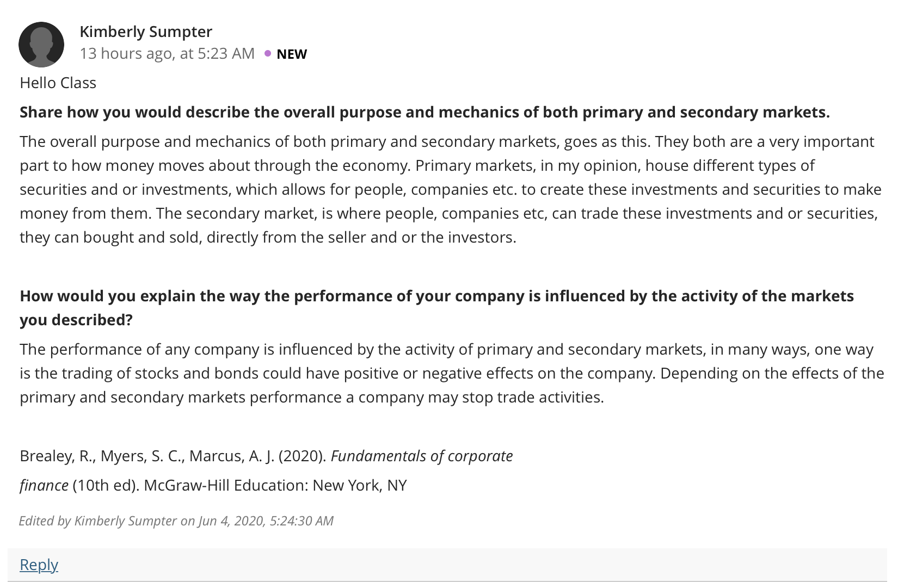The height and width of the screenshot is (582, 910).
Task: Click the purple new-post indicator dot
Action: pos(267,53)
